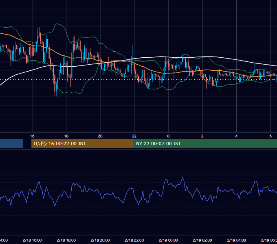Image resolution: width=277 pixels, height=244 pixels.
Task: Click the 2/19 02:00 time label
Action: [x=202, y=240]
